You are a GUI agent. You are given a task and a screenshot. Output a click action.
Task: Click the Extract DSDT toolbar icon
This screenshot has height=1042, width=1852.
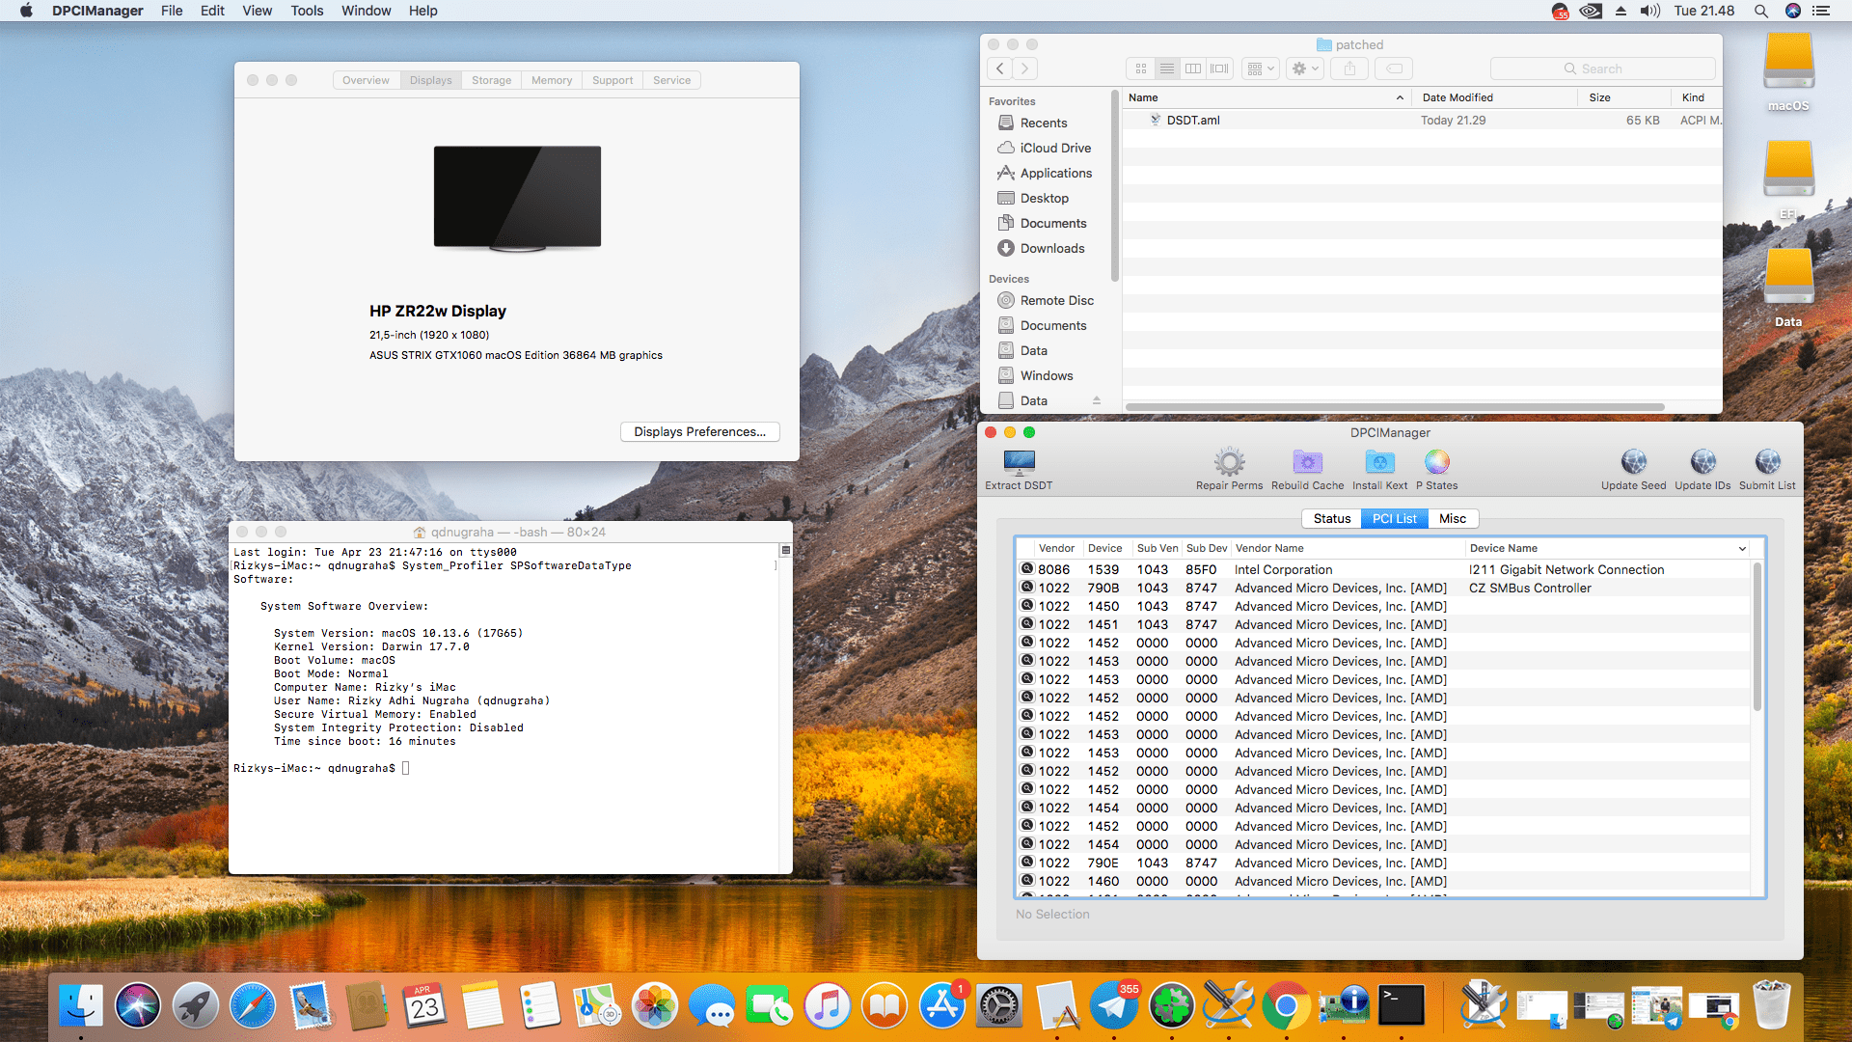1019,462
